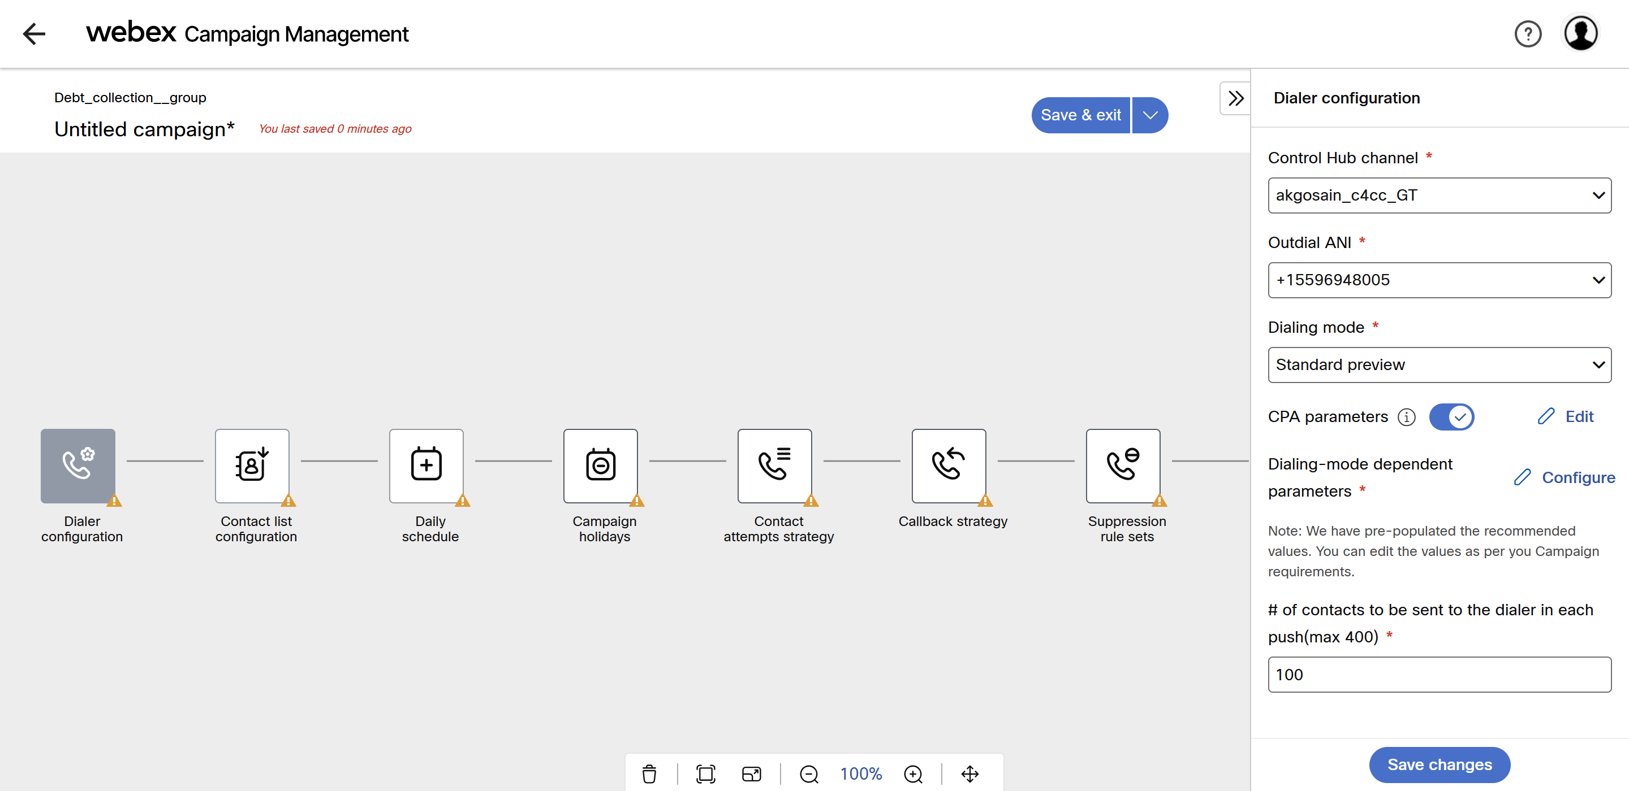
Task: Click the fit-to-screen frame icon
Action: pyautogui.click(x=706, y=773)
